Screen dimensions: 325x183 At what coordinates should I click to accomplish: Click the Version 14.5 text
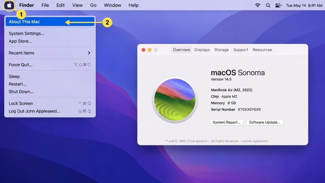coord(221,79)
